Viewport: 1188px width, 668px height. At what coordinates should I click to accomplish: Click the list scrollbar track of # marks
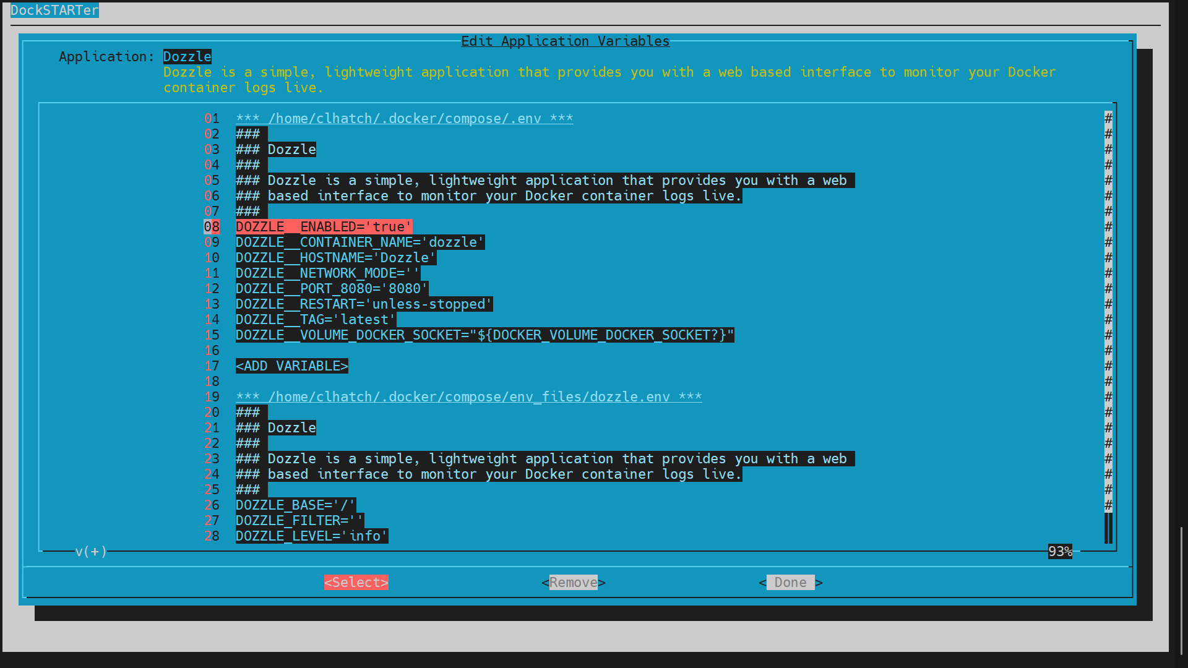pyautogui.click(x=1108, y=311)
